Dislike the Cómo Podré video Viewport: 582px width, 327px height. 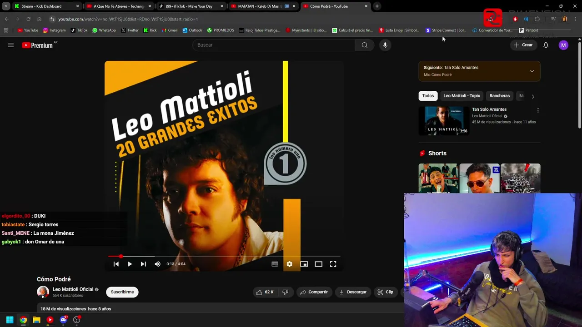click(x=285, y=292)
